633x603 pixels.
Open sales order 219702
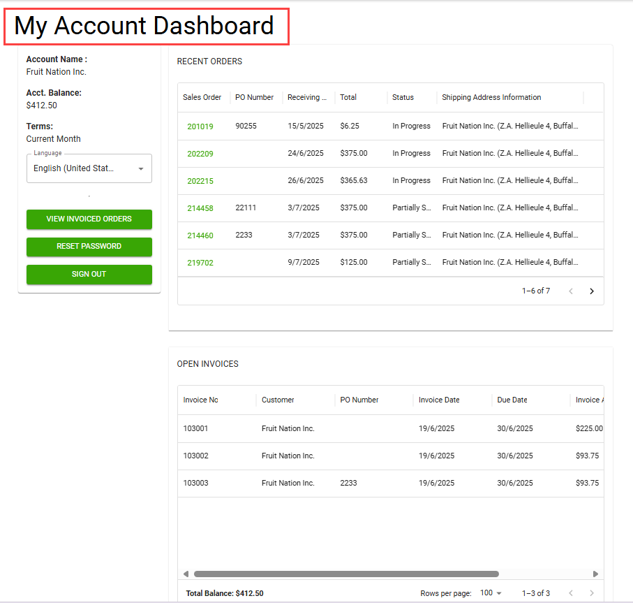pos(200,263)
